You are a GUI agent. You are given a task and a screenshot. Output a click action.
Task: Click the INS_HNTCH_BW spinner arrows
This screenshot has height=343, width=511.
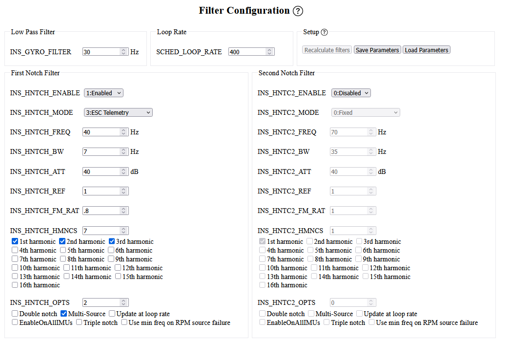[x=123, y=152]
